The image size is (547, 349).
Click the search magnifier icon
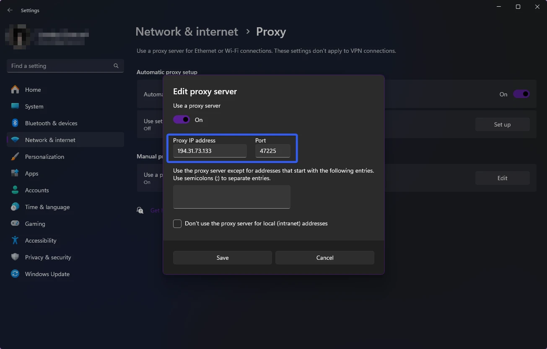coord(116,66)
